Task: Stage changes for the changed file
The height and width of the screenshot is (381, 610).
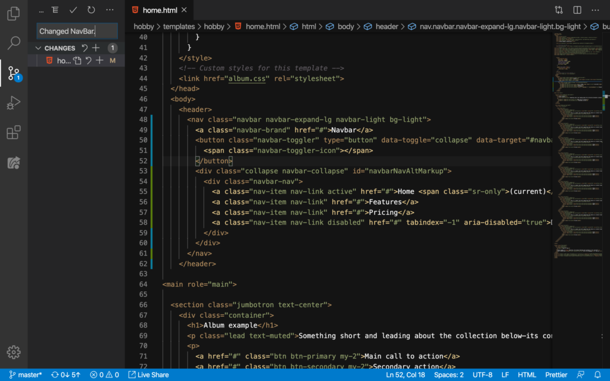Action: click(99, 61)
